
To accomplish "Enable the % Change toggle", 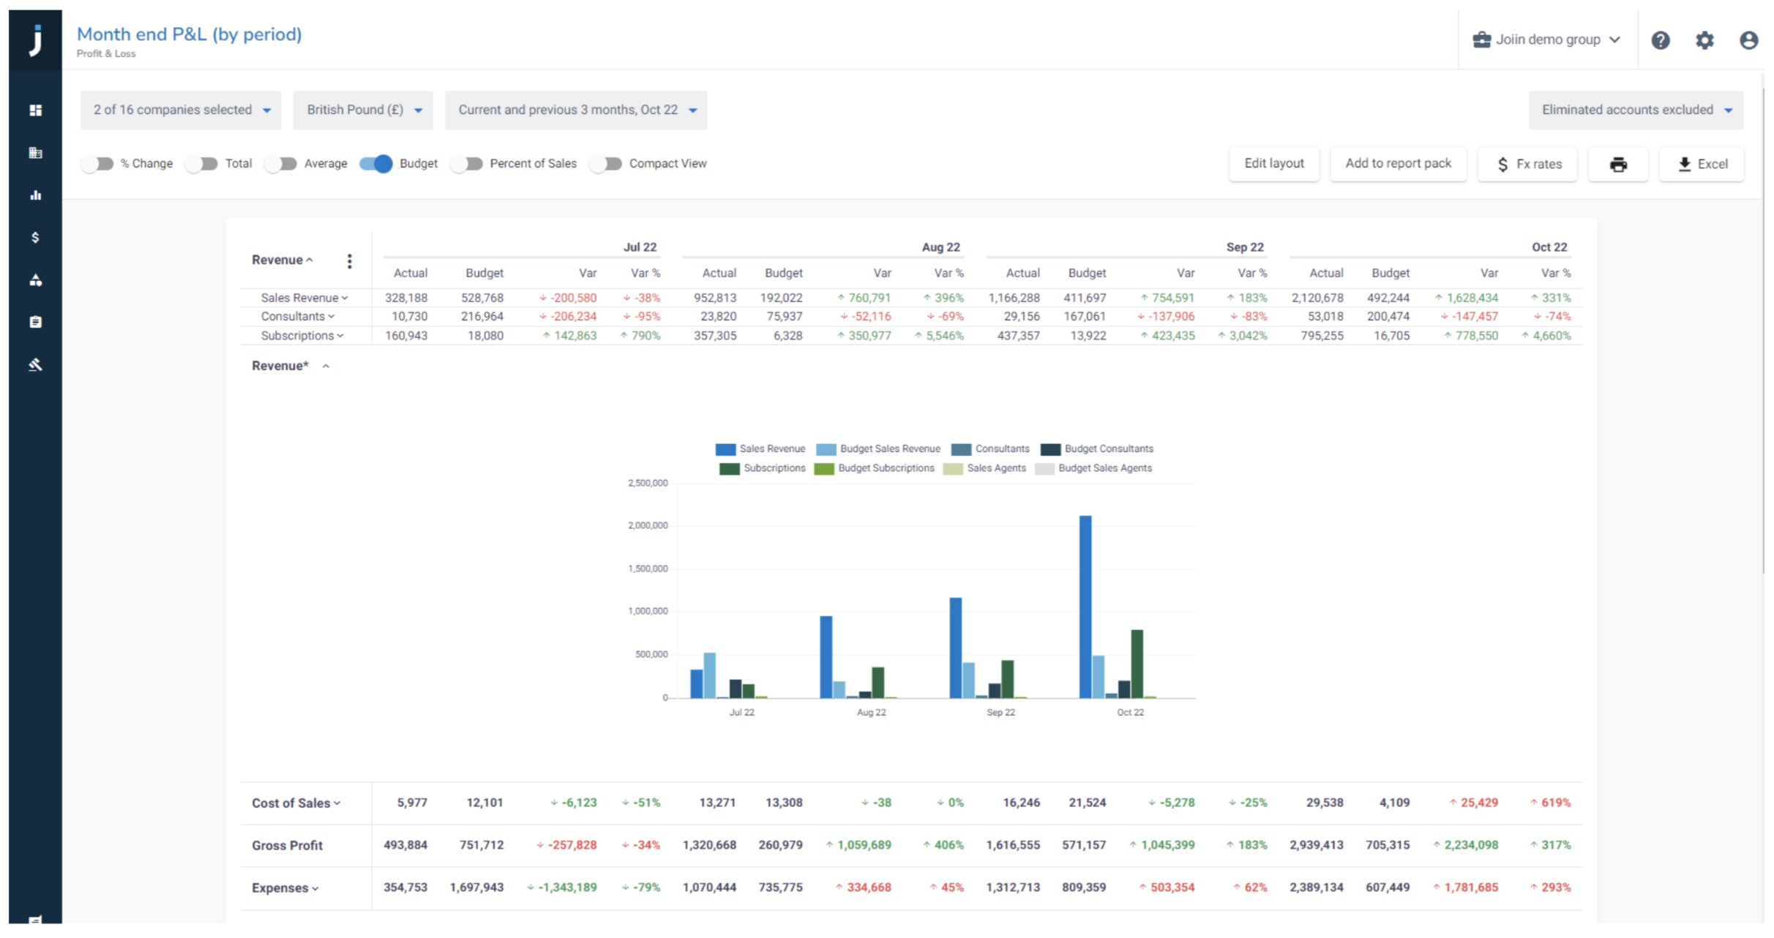I will pyautogui.click(x=99, y=163).
